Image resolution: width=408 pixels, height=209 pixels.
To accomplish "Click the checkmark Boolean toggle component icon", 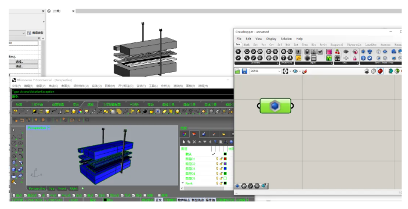I will (x=320, y=52).
